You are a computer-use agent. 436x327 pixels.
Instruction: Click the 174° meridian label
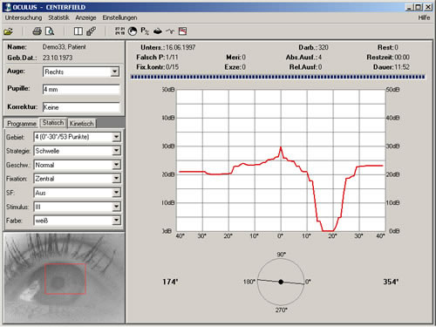coord(170,282)
